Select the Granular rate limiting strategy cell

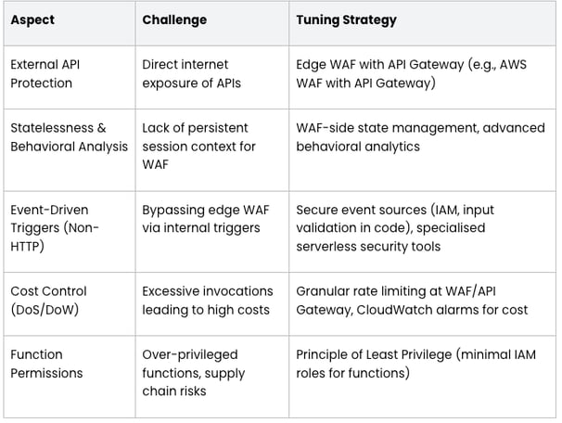pyautogui.click(x=422, y=304)
